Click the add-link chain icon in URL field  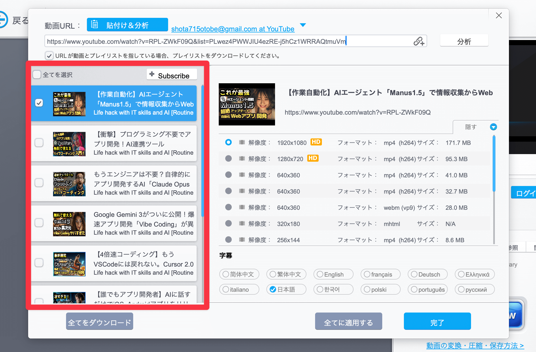(419, 41)
